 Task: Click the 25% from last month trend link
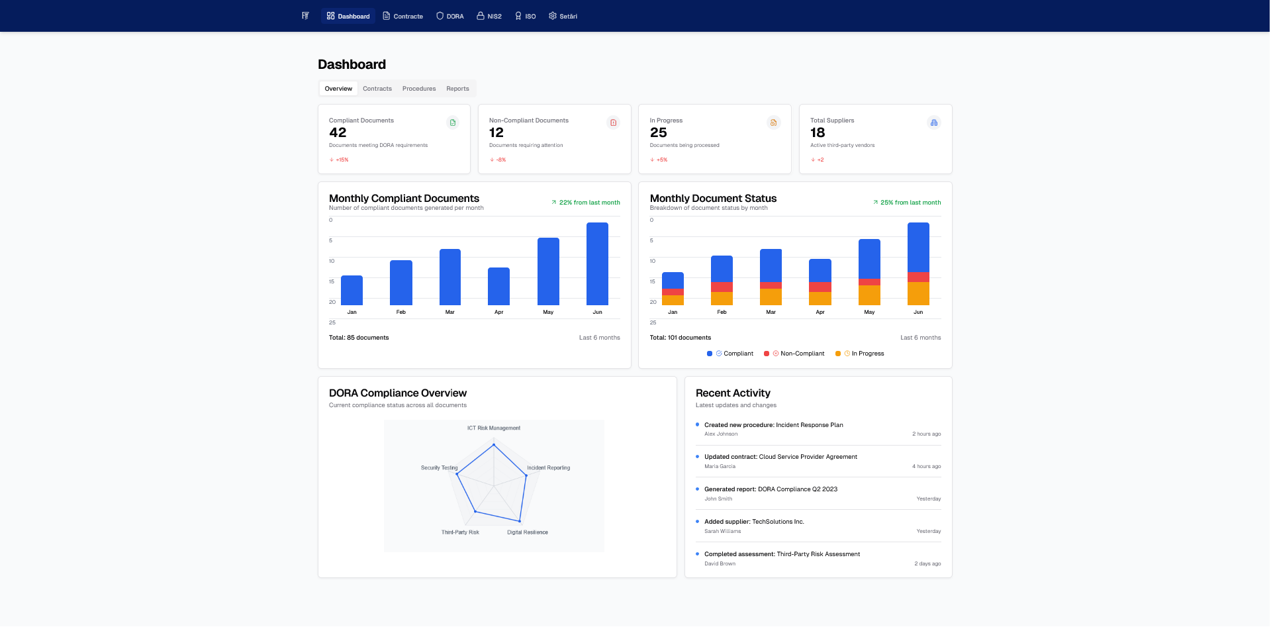tap(906, 203)
